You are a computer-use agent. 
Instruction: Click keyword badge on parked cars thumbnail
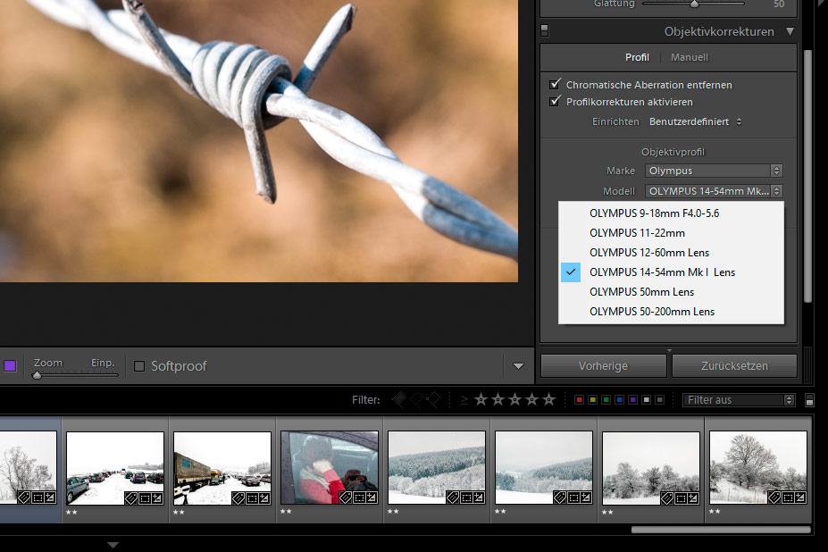[x=131, y=498]
